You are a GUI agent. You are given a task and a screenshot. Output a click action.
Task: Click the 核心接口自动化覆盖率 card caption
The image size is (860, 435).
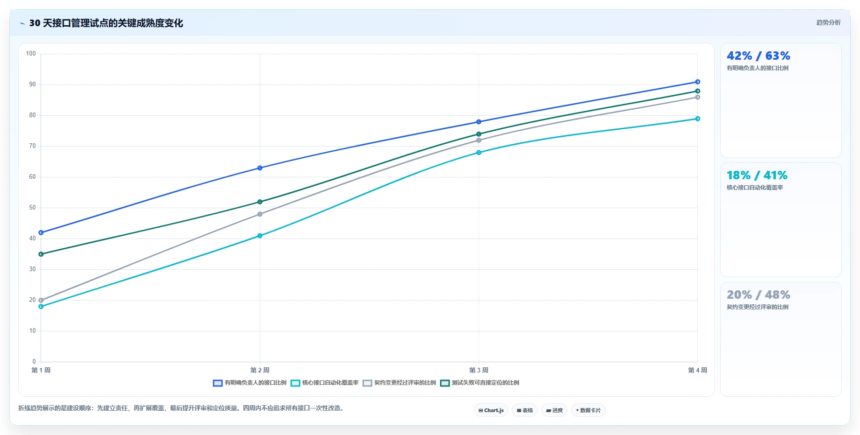754,188
